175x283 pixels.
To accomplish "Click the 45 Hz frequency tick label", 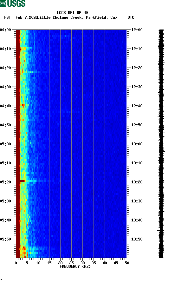I will click(x=116, y=263).
